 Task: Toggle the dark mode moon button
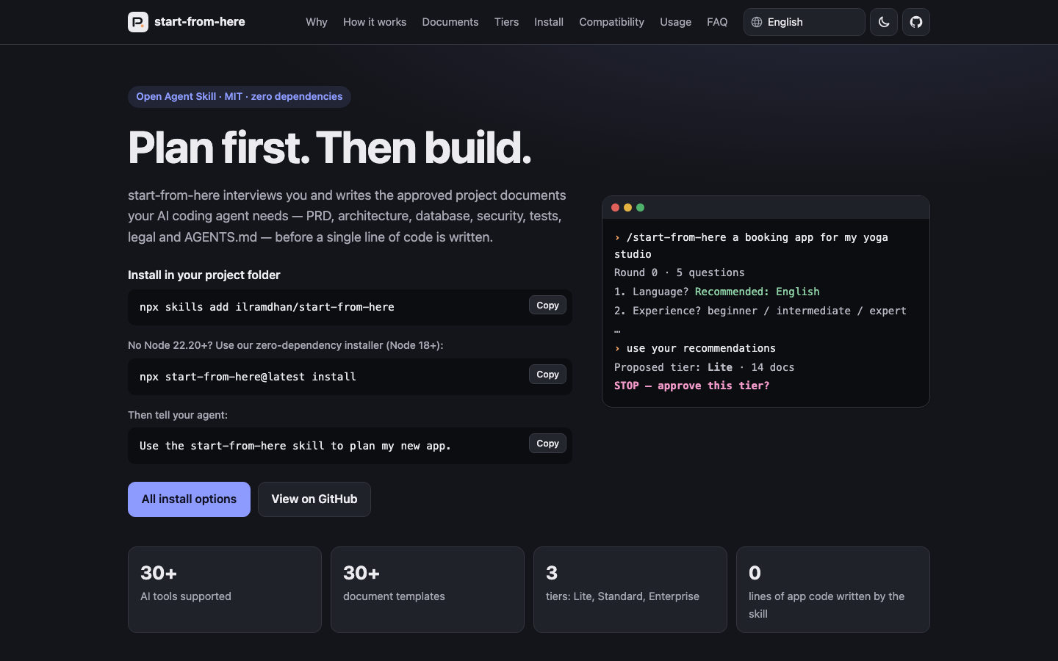pyautogui.click(x=884, y=22)
